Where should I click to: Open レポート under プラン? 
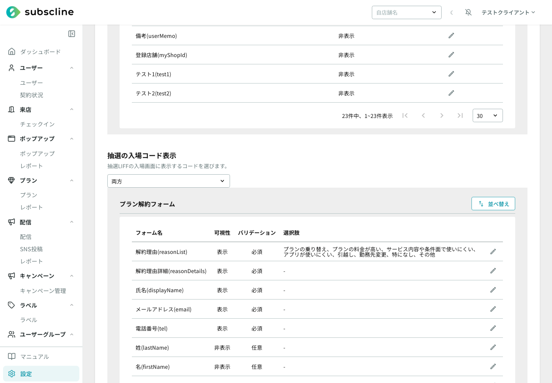tap(31, 207)
